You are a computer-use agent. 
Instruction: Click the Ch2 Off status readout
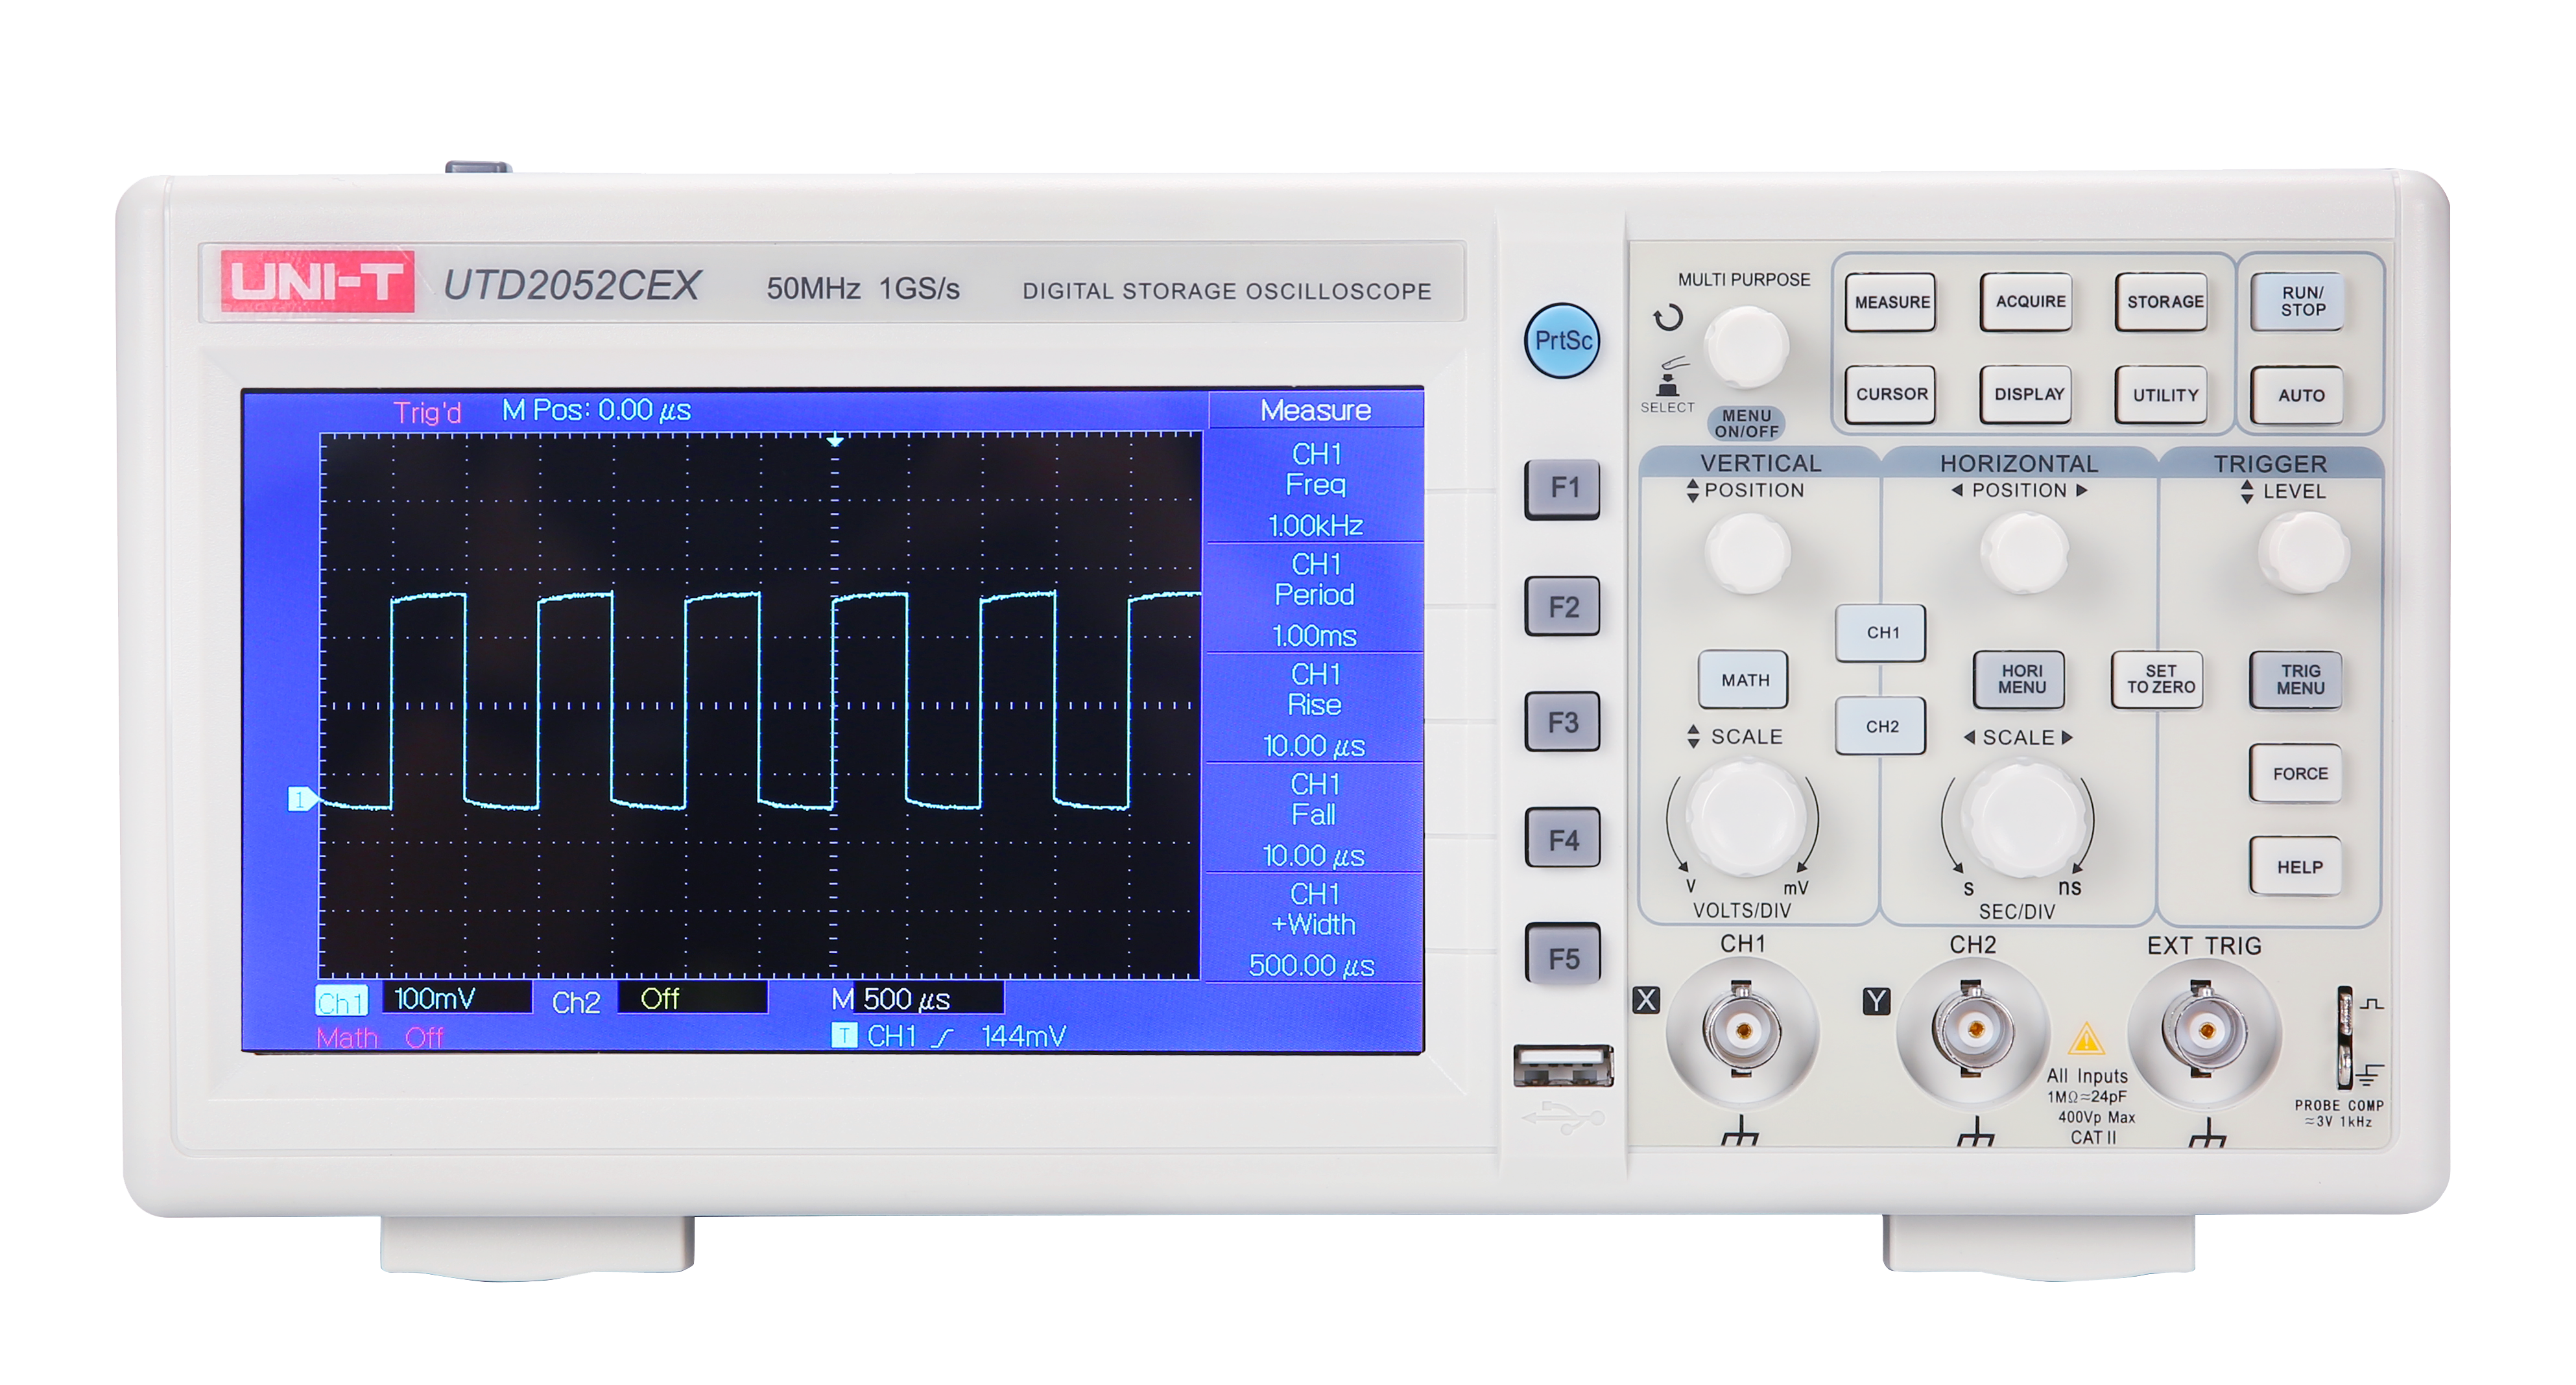tap(659, 999)
